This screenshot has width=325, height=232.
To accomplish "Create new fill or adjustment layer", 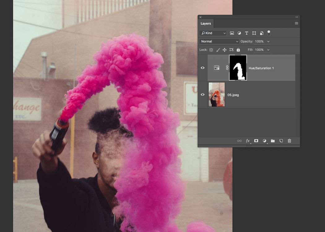I will 264,141.
